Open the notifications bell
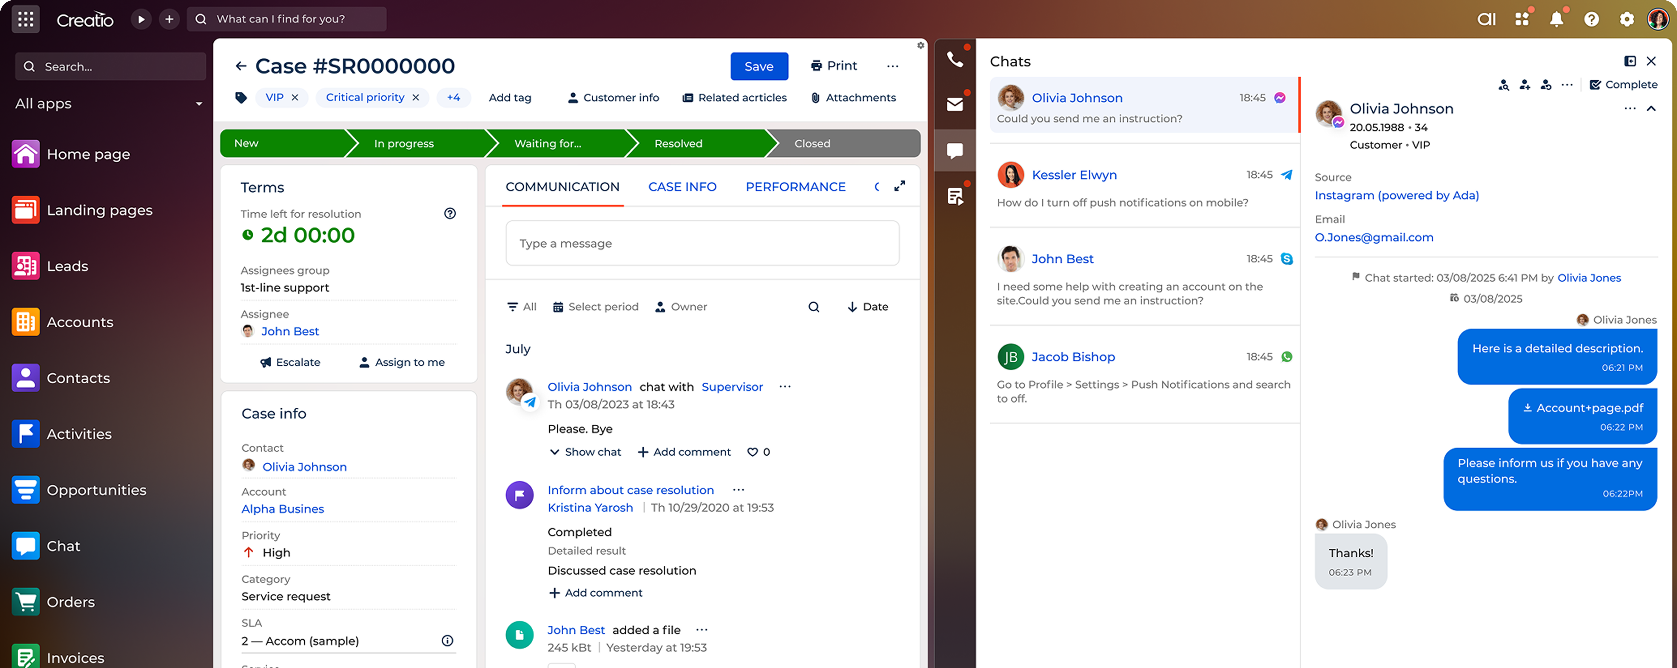The width and height of the screenshot is (1677, 668). click(x=1556, y=19)
